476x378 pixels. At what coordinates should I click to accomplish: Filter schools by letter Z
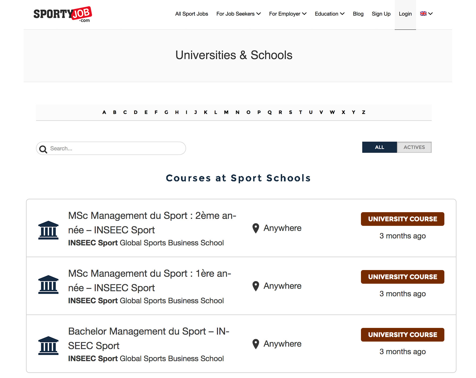(x=364, y=112)
